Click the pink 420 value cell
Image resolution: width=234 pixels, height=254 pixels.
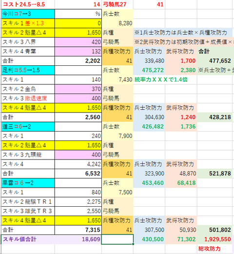click(x=78, y=42)
